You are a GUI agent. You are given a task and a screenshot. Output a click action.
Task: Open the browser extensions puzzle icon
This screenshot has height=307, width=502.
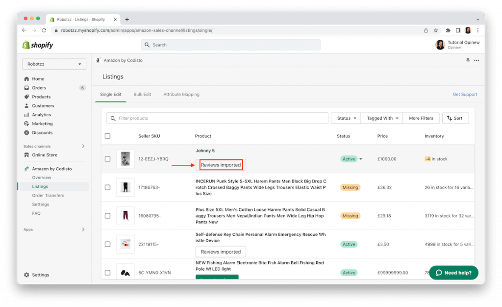(448, 30)
